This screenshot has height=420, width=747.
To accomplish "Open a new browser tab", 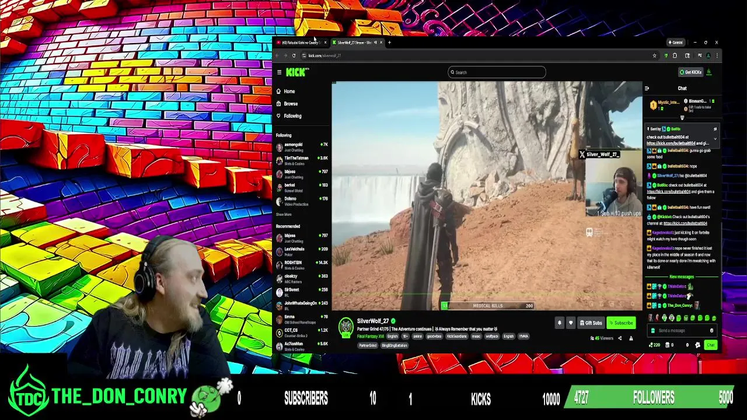I will click(x=389, y=43).
